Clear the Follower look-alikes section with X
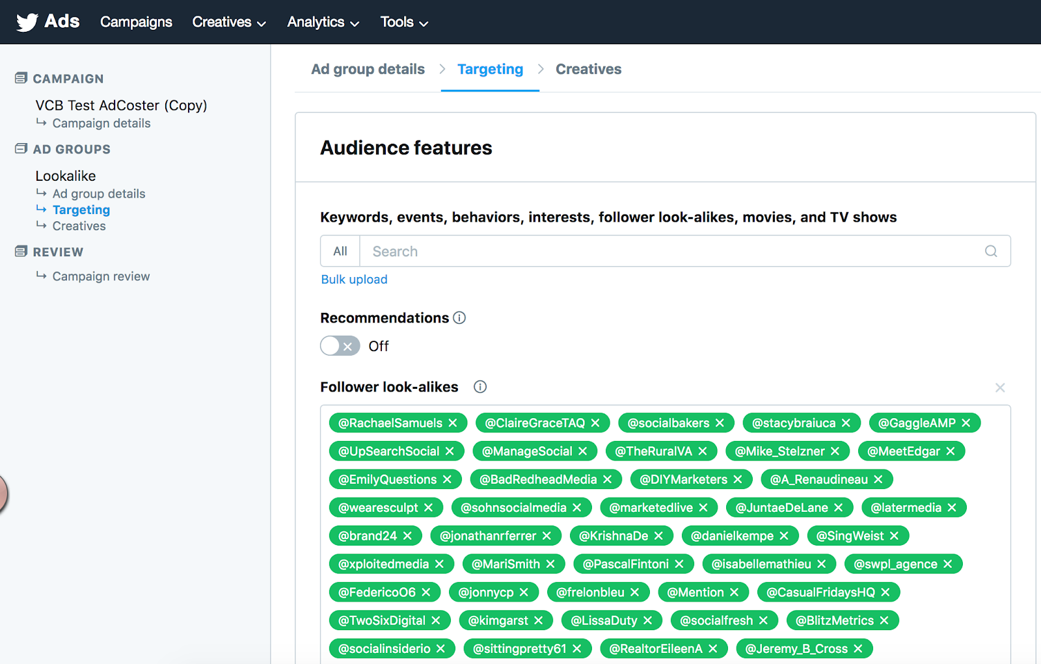Viewport: 1041px width, 664px height. 1000,388
